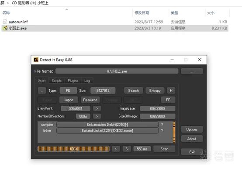242x171 pixels.
Task: Click the Size value 8427912
Action: pyautogui.click(x=103, y=91)
